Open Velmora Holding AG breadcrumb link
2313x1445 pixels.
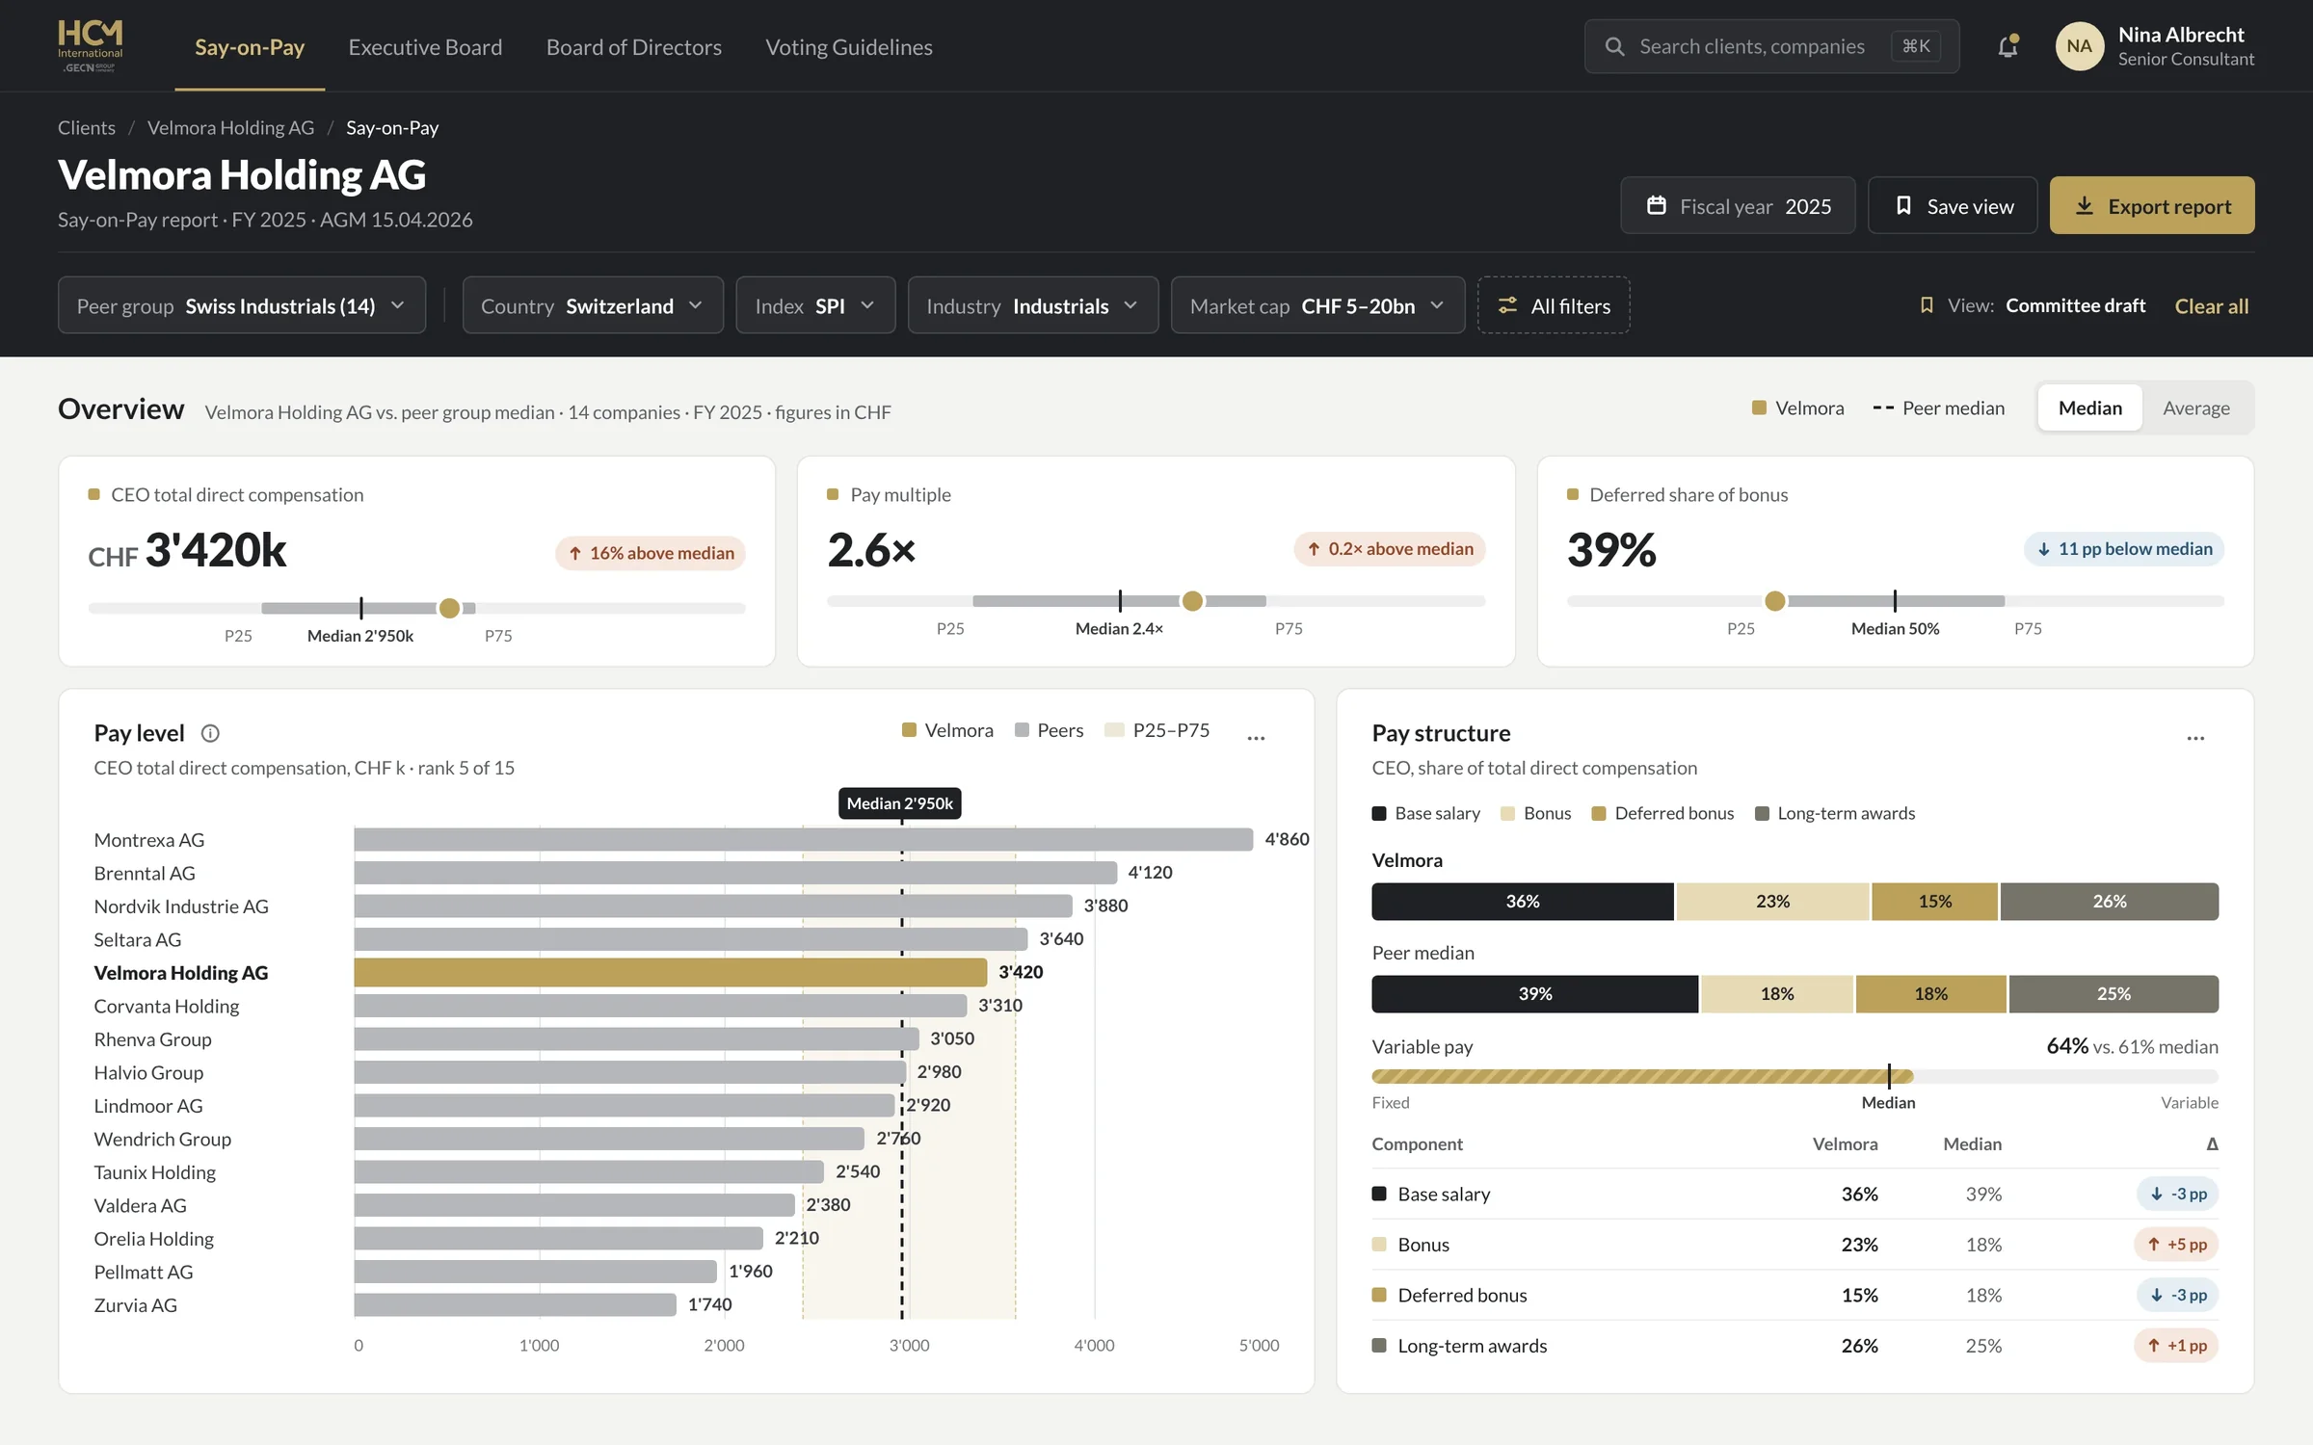(230, 127)
